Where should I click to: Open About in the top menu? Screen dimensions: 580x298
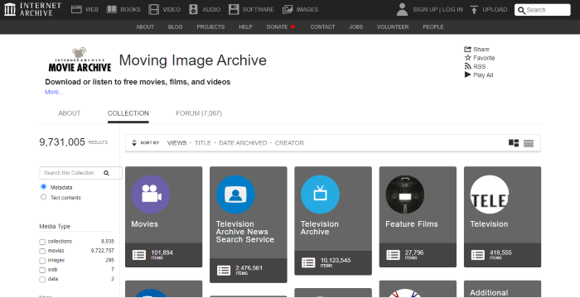[x=145, y=27]
